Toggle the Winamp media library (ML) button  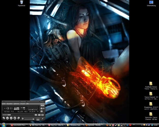42,115
